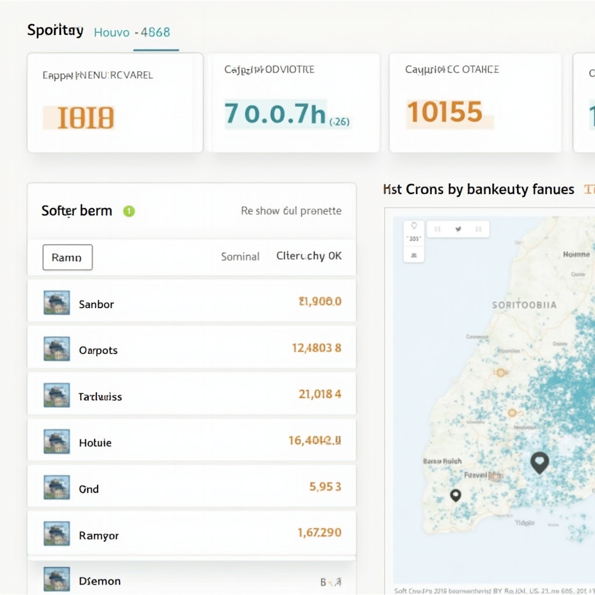
Task: Select the Oarpots list row
Action: click(x=192, y=349)
